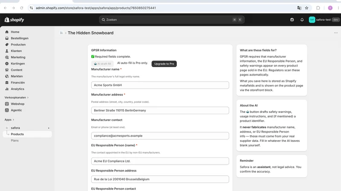Click the Klanten person icon
341x191 pixels.
[7, 51]
